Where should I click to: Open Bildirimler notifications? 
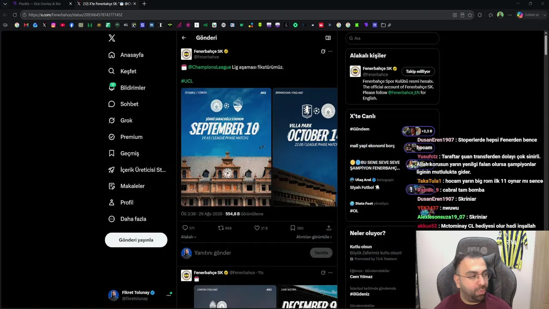(x=127, y=88)
